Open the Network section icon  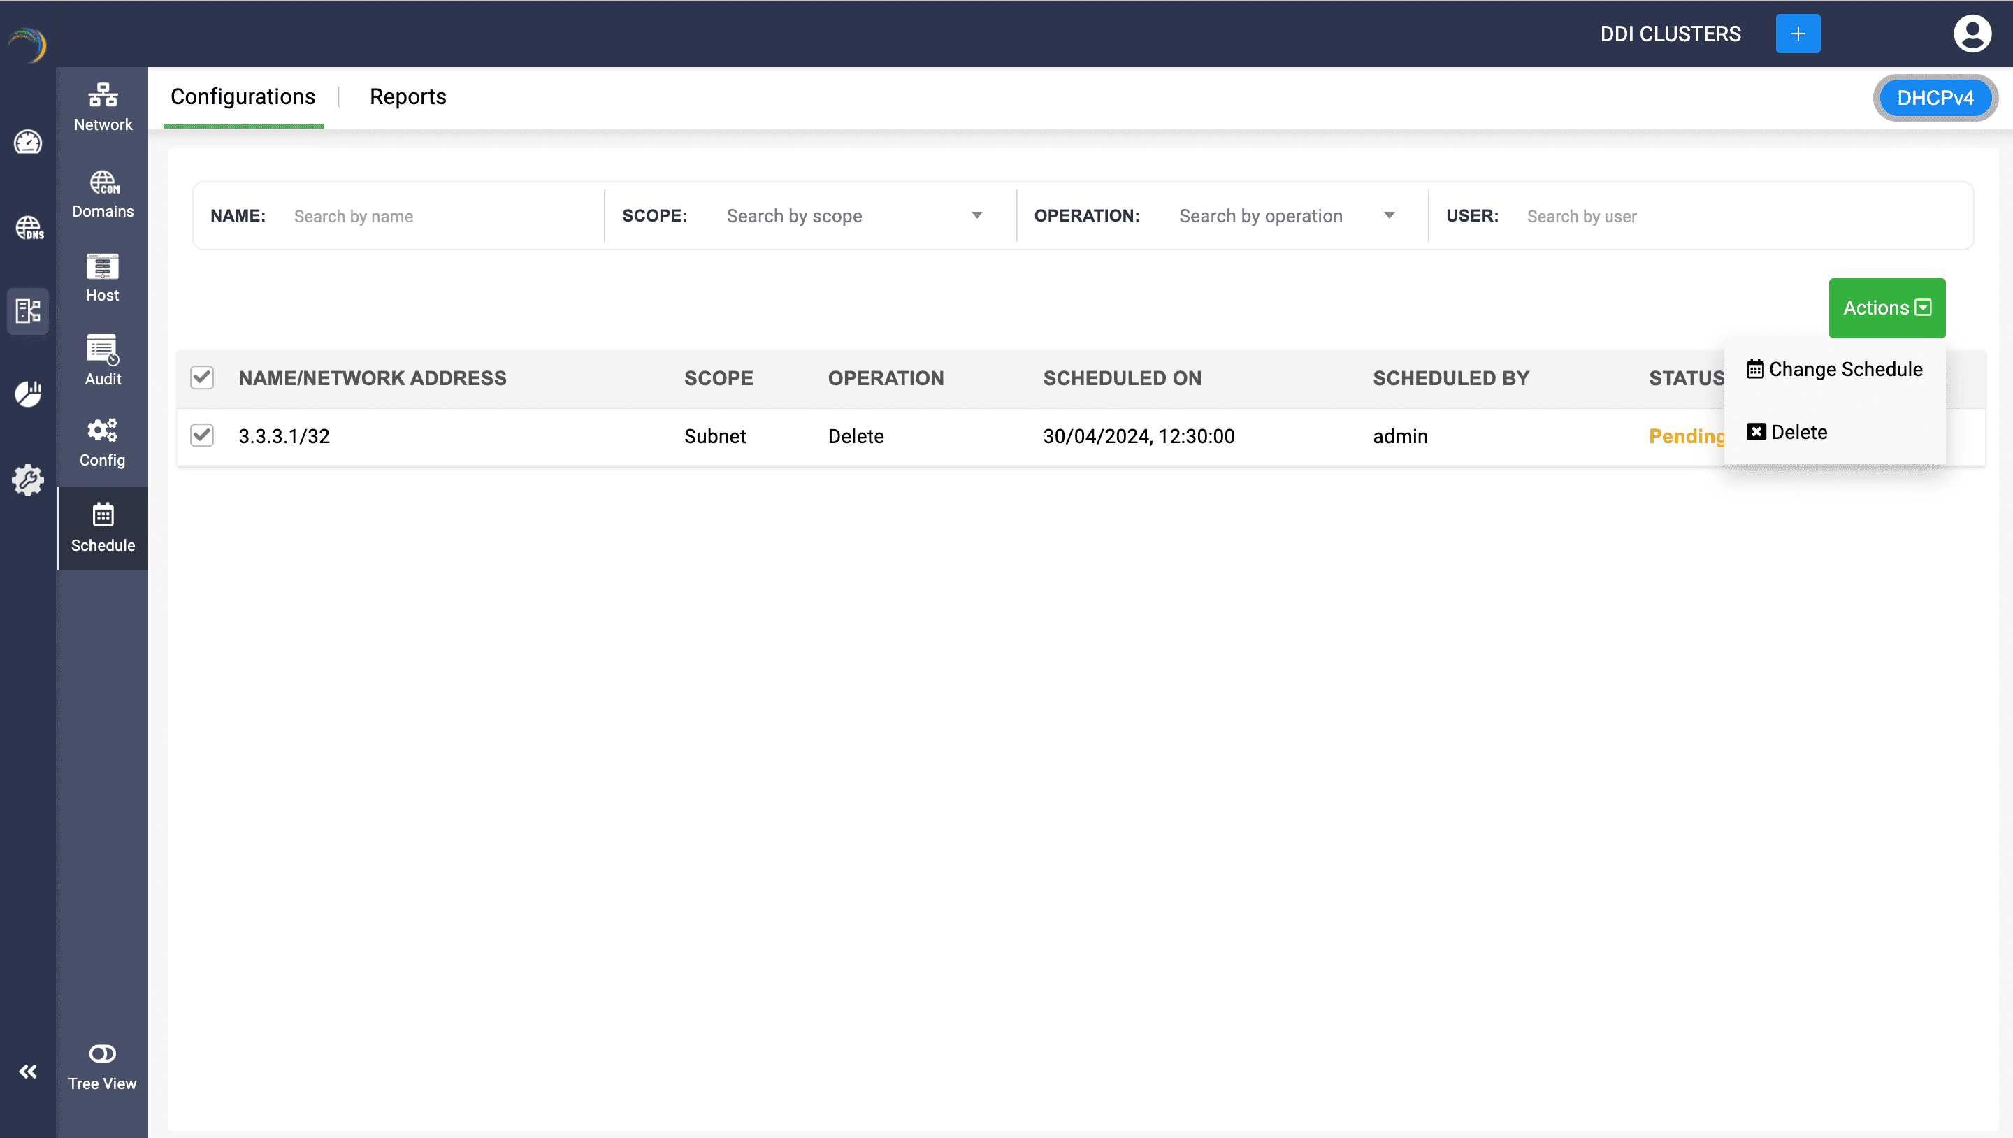tap(102, 106)
